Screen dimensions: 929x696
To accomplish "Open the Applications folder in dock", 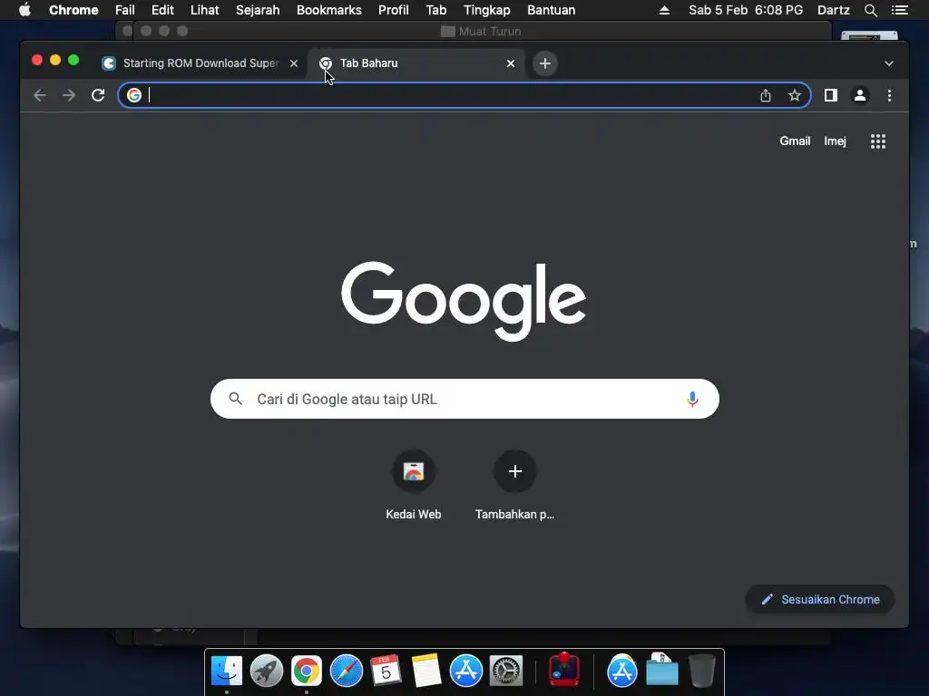I will pyautogui.click(x=622, y=672).
